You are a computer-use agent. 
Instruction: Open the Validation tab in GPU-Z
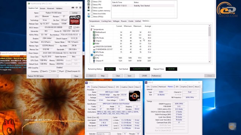coord(59,8)
